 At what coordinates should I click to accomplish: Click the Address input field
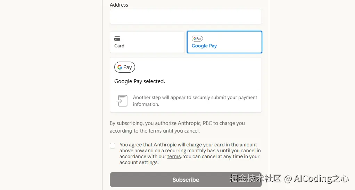pos(185,17)
